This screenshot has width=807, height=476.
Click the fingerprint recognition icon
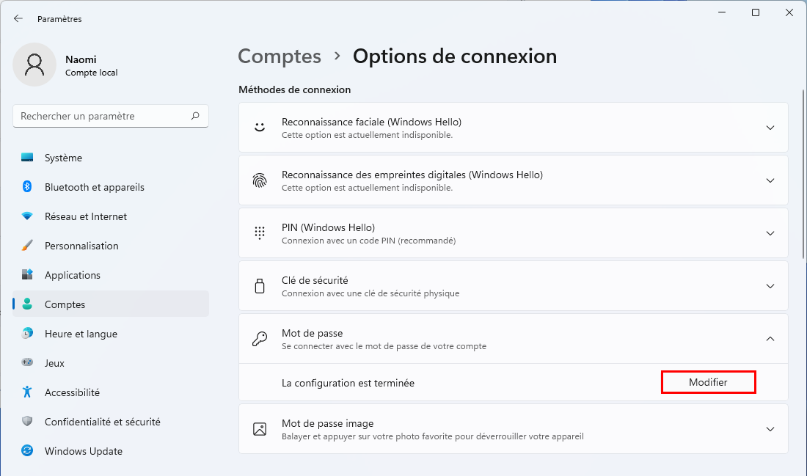(x=260, y=180)
